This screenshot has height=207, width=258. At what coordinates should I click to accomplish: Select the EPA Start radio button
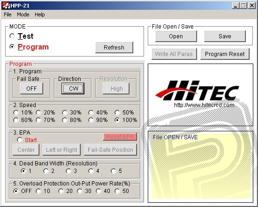click(x=20, y=140)
